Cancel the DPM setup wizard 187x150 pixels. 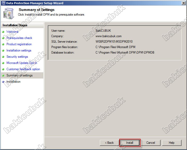(151, 143)
